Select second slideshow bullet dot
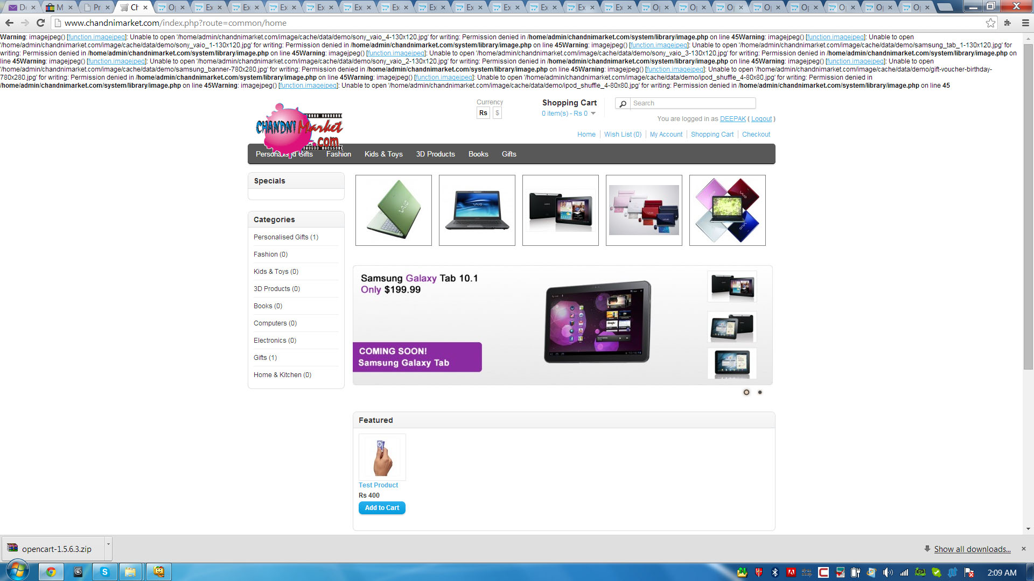The image size is (1034, 581). click(x=760, y=392)
